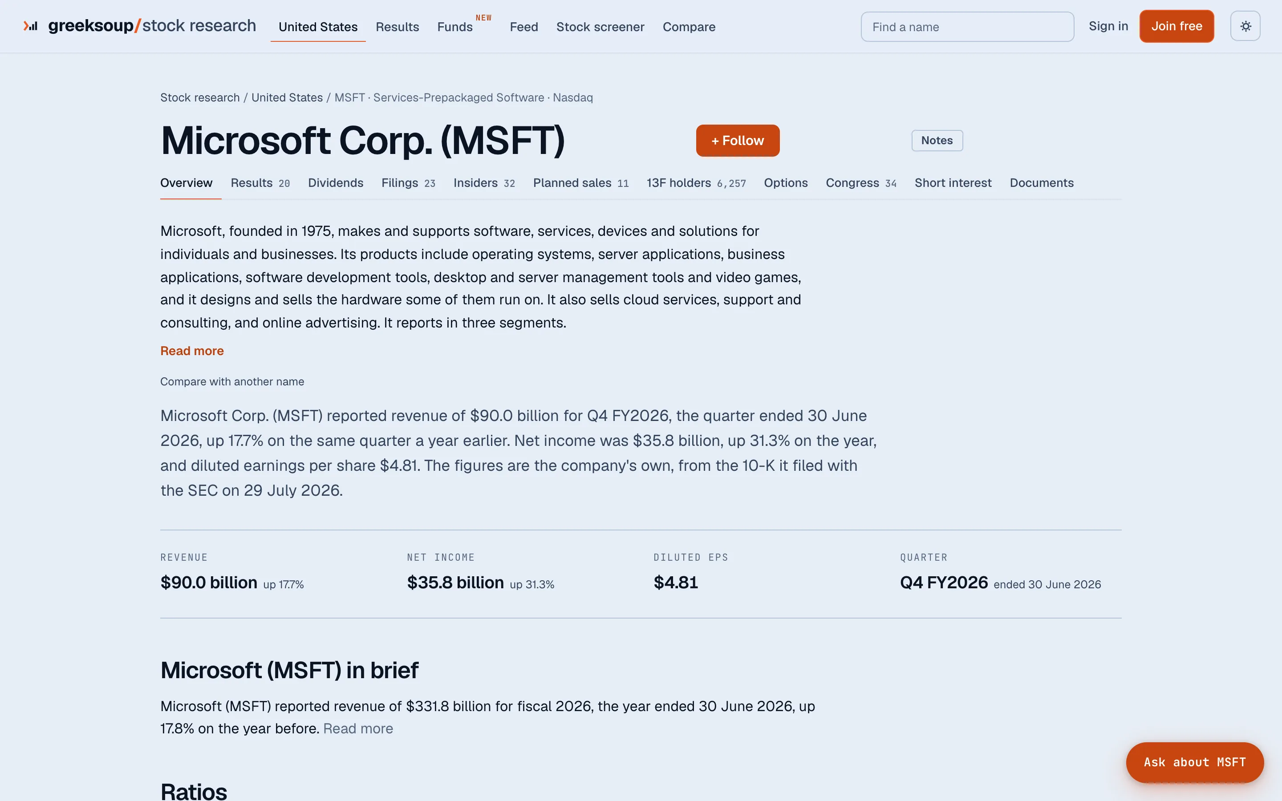Switch to the Options tab
This screenshot has height=801, width=1282.
coord(786,183)
